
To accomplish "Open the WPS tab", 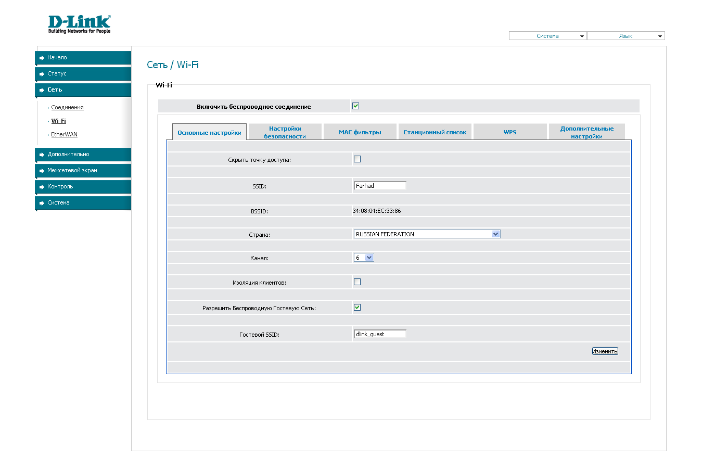I will [x=510, y=132].
